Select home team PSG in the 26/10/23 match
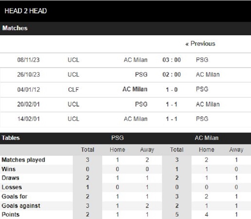The width and height of the screenshot is (251, 219). pyautogui.click(x=141, y=75)
